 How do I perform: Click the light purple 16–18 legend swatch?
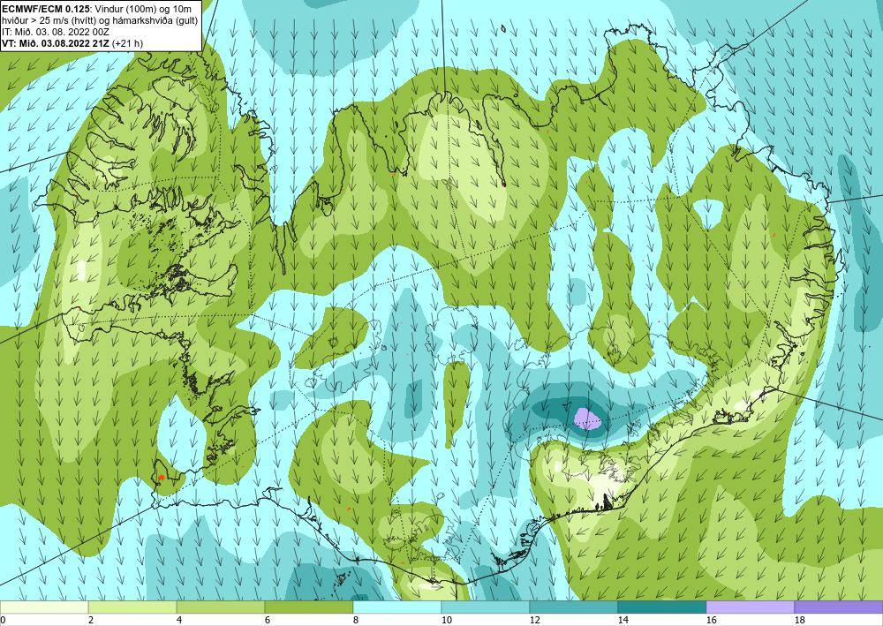pos(751,607)
